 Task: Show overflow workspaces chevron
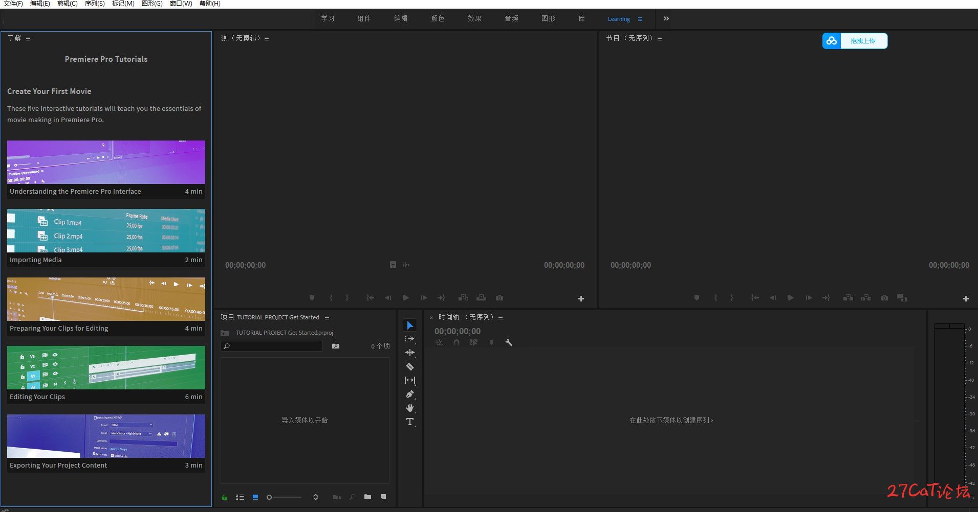[666, 18]
